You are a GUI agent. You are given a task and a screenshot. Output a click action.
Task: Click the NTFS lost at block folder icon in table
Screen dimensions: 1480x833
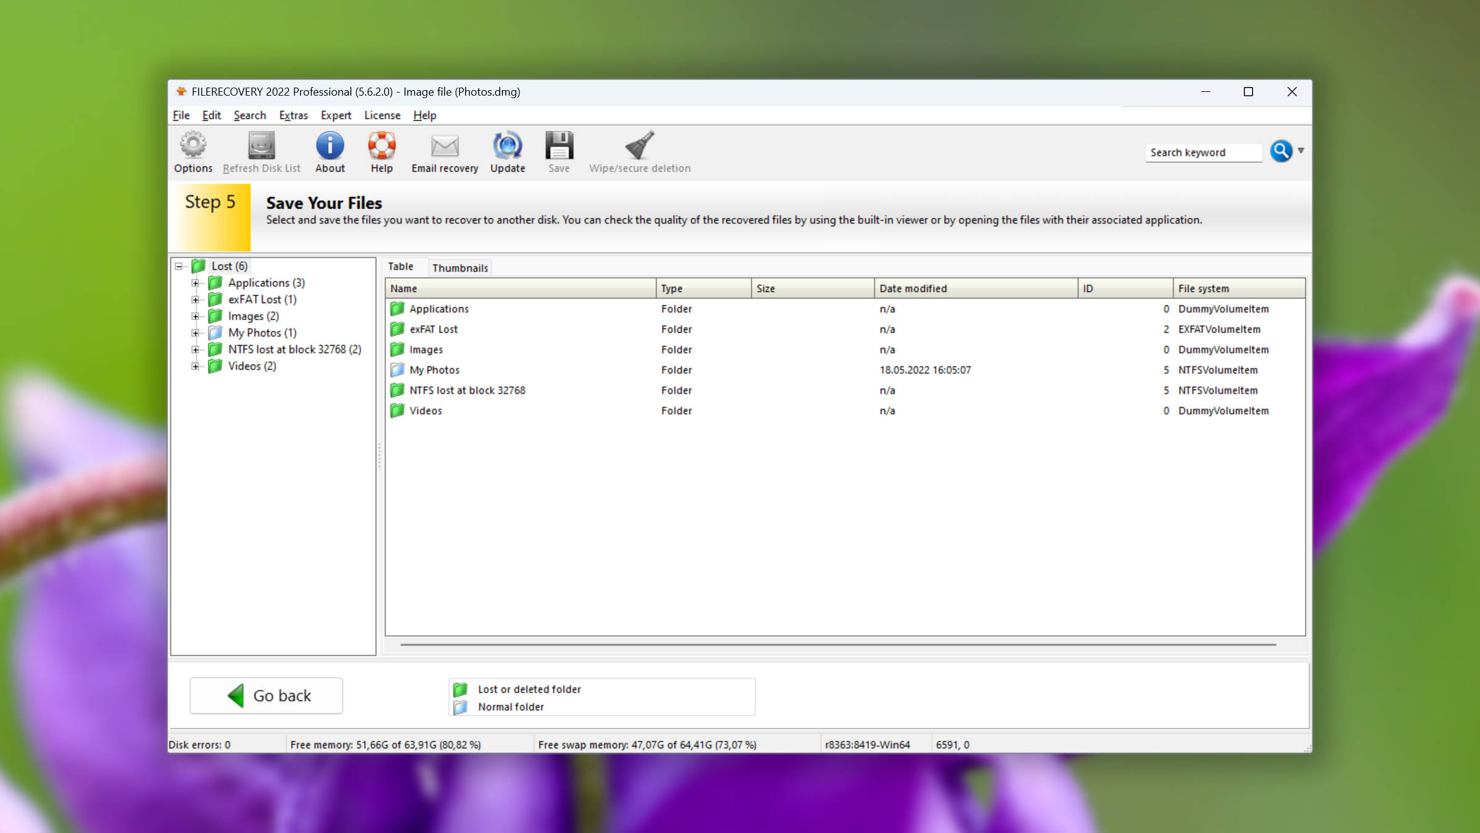pos(398,390)
